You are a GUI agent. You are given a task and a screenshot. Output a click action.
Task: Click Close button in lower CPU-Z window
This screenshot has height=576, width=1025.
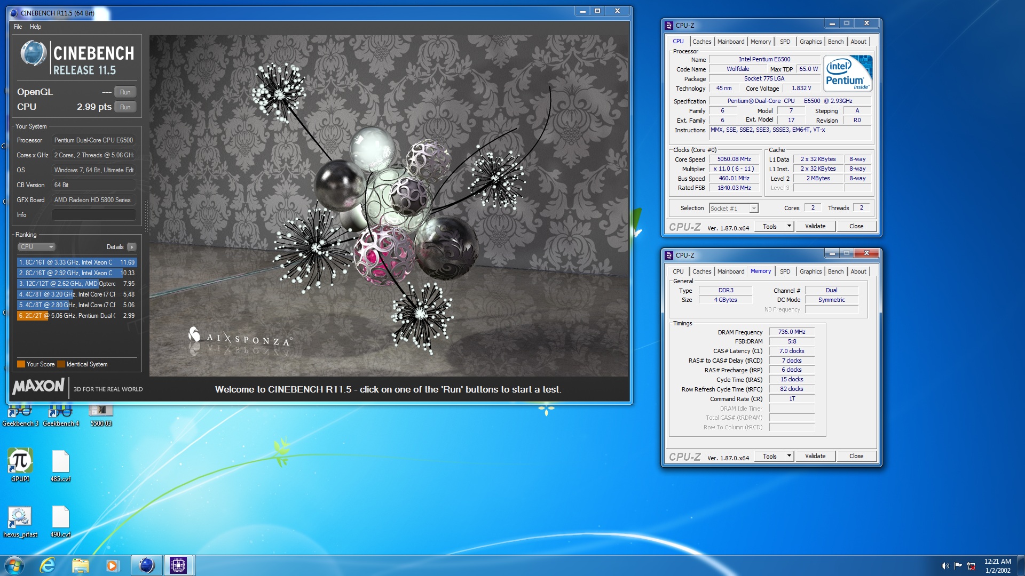[x=856, y=456]
